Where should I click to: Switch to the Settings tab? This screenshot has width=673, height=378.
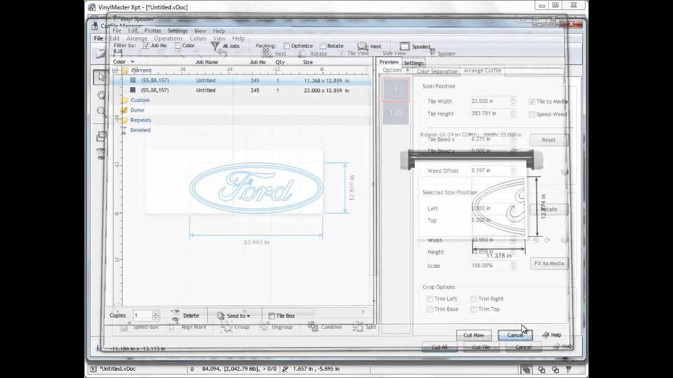point(413,63)
